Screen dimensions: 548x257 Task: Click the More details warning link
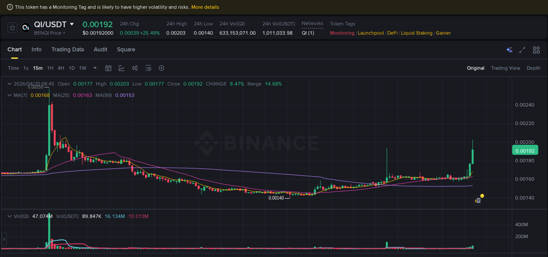tap(205, 7)
